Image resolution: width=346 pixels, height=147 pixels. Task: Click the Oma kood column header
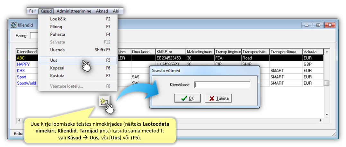(143, 52)
